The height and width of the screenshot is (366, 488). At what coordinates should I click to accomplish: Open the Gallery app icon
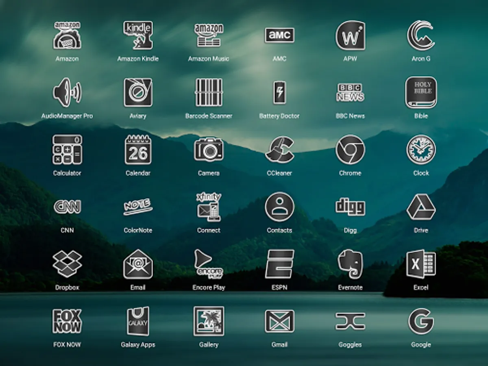pos(209,321)
